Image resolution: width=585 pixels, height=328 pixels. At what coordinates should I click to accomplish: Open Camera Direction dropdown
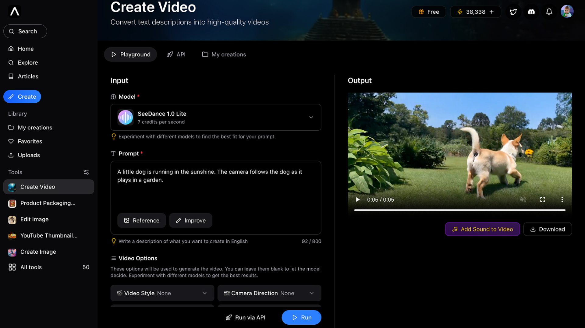(x=269, y=293)
